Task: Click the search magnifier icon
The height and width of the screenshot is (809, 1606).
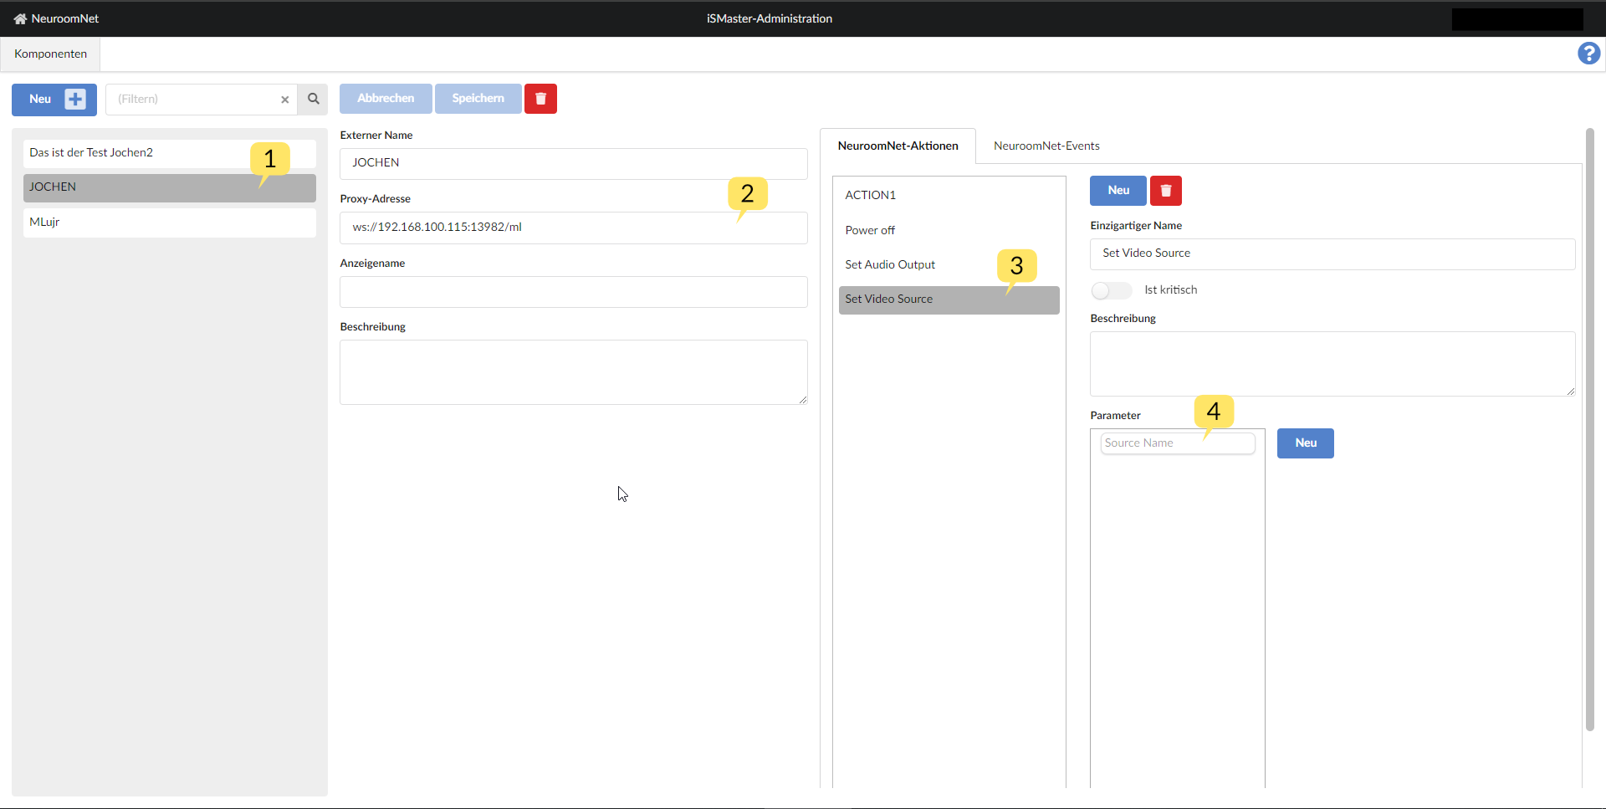Action: coord(313,99)
